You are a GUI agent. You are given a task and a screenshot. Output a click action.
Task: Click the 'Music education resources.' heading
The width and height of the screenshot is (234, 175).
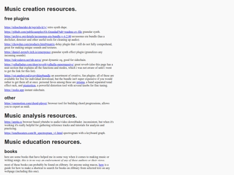[43, 142]
